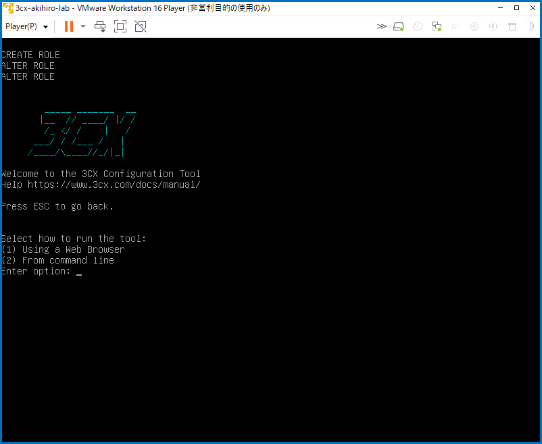Viewport: 542px width, 444px height.
Task: Minimize the VMware Player window
Action: [500, 8]
